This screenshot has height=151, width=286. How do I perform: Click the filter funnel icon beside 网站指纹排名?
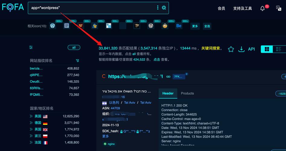(x=78, y=60)
